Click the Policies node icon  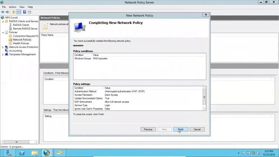(7, 32)
